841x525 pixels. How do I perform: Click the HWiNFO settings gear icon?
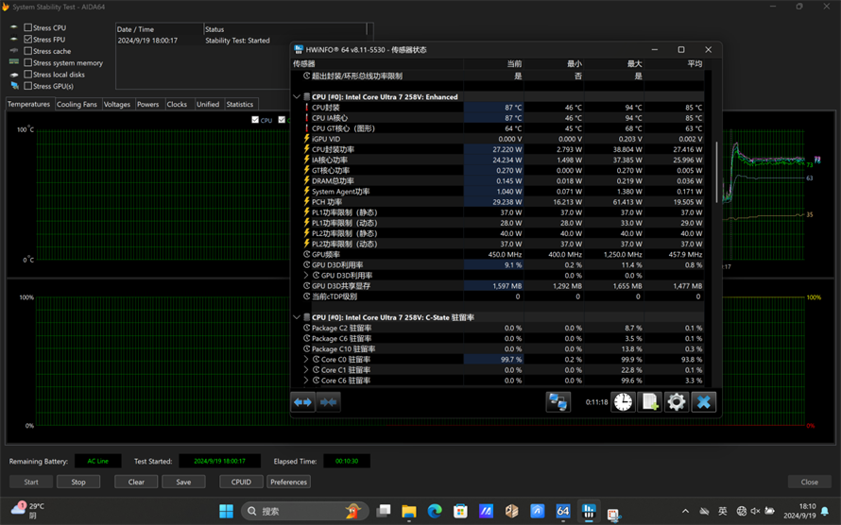(677, 402)
